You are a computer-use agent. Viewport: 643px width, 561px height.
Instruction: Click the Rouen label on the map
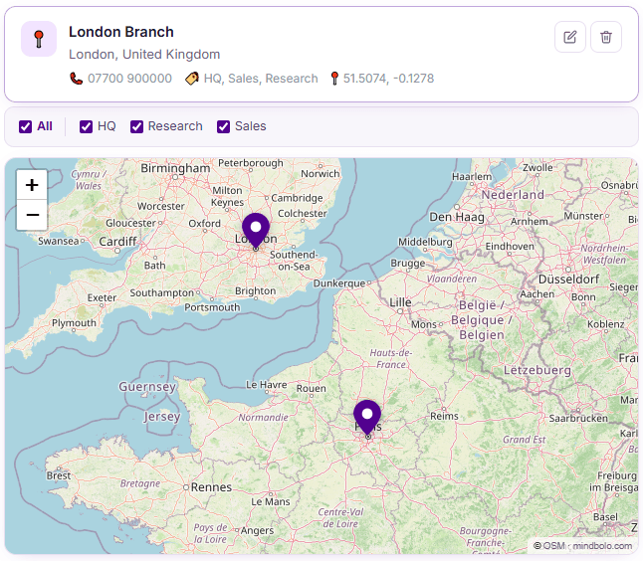click(x=312, y=389)
